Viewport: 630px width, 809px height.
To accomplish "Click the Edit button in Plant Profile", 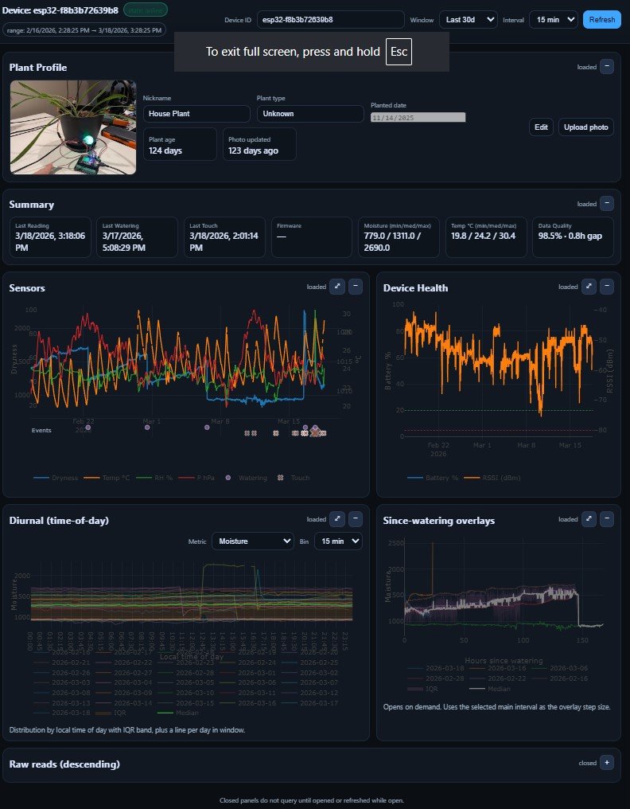I will [541, 127].
